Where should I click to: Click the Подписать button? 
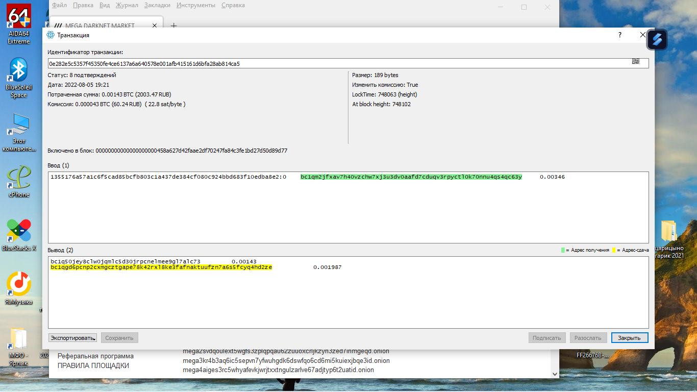[x=546, y=337]
